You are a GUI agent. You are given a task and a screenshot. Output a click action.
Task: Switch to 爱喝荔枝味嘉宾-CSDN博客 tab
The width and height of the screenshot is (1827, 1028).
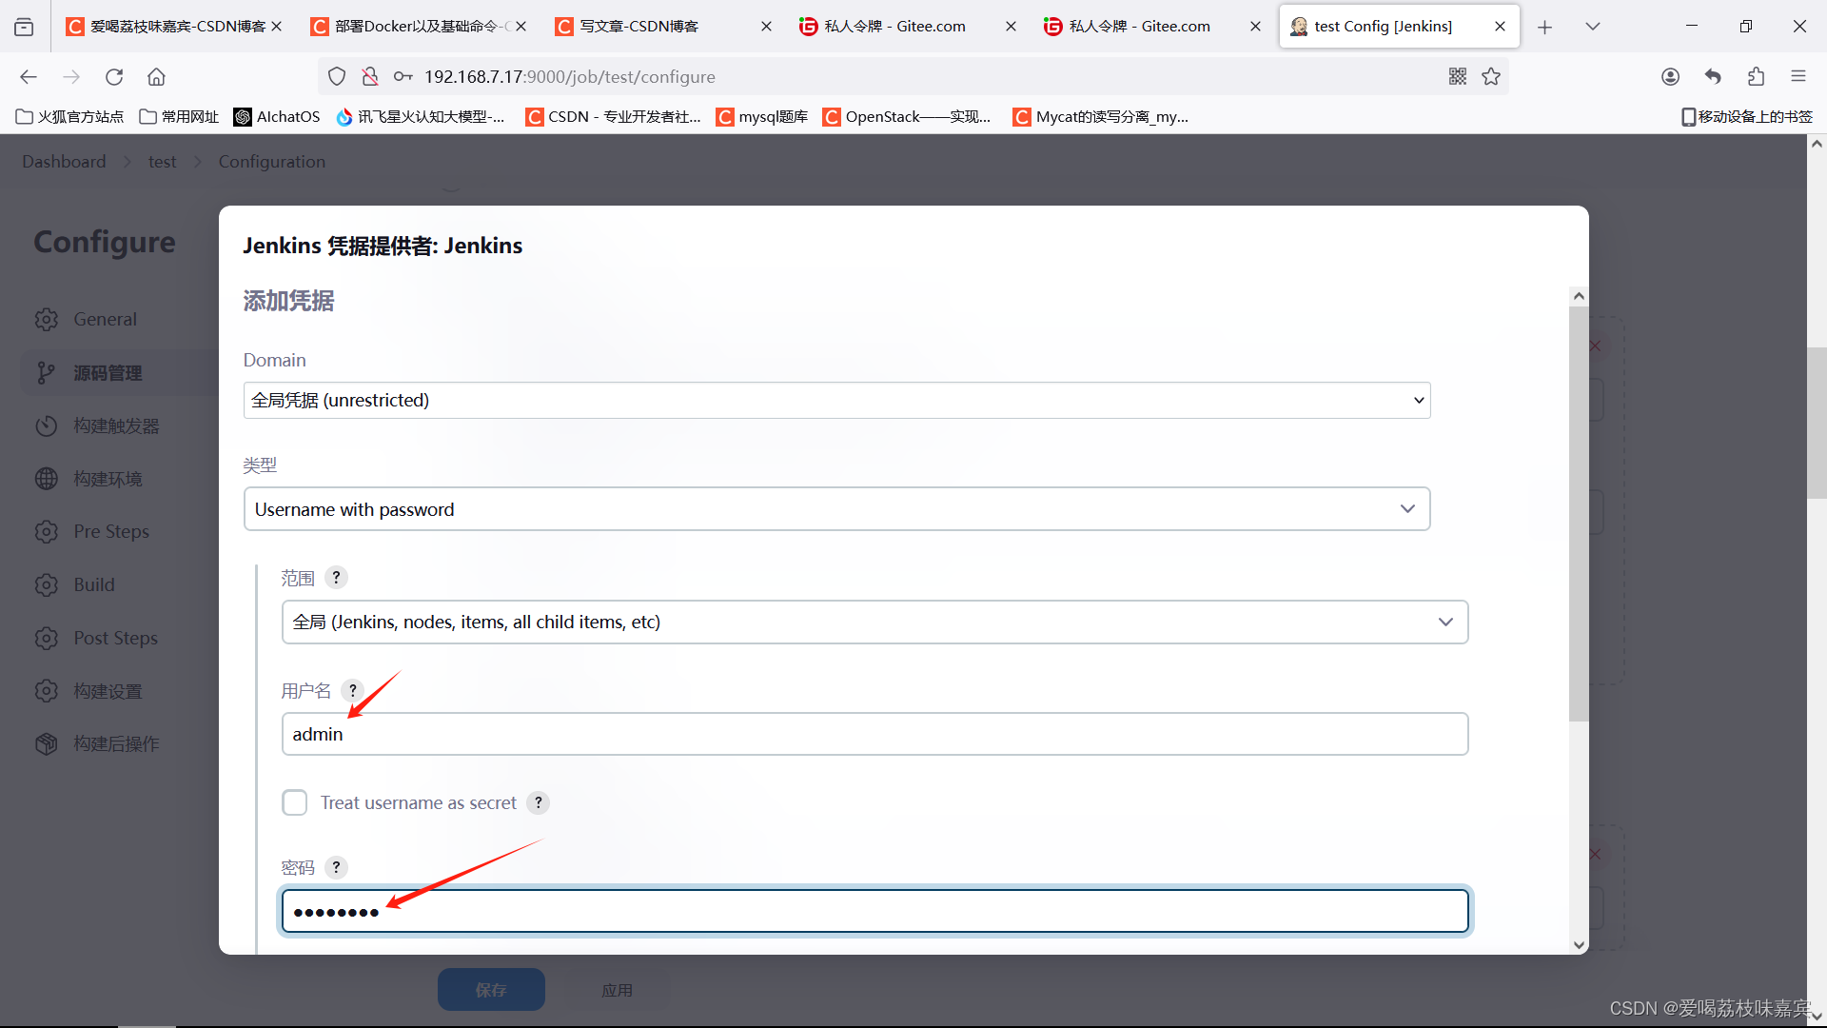tap(167, 27)
